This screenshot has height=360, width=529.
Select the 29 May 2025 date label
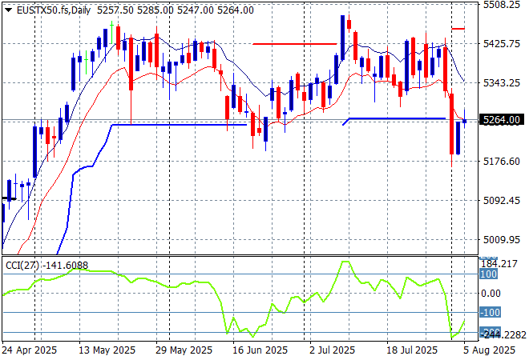[184, 350]
